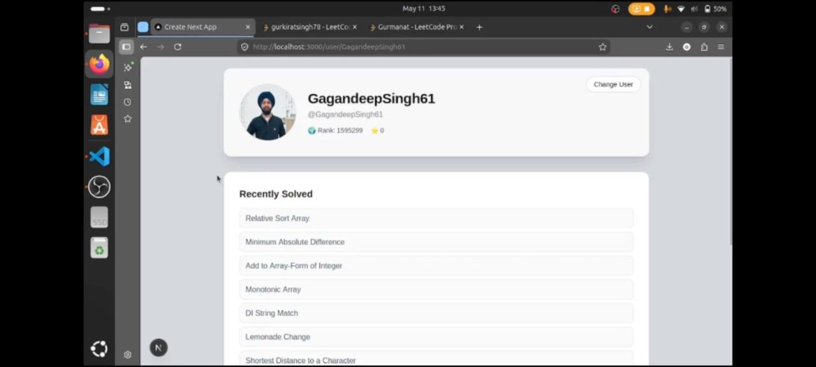
Task: Click the volume speaker status icon
Action: (x=694, y=9)
